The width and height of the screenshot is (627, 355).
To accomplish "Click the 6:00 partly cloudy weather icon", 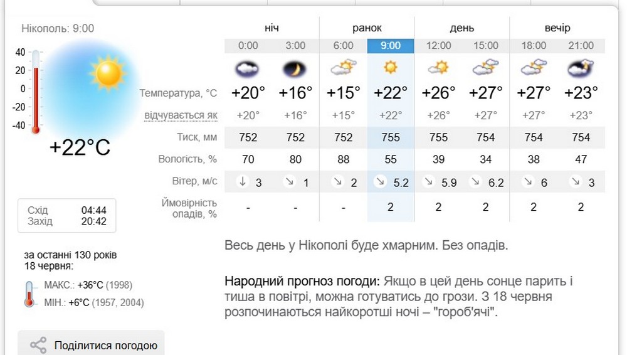I will [344, 68].
